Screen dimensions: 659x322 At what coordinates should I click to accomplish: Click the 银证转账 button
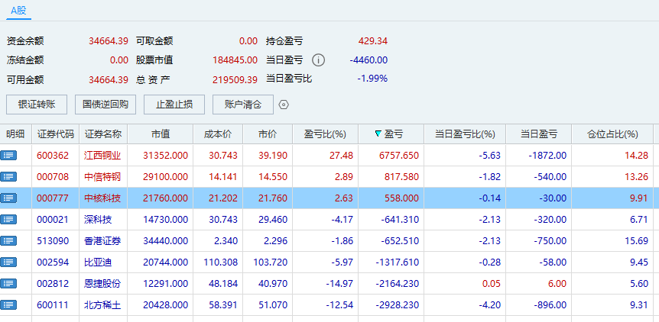(36, 105)
